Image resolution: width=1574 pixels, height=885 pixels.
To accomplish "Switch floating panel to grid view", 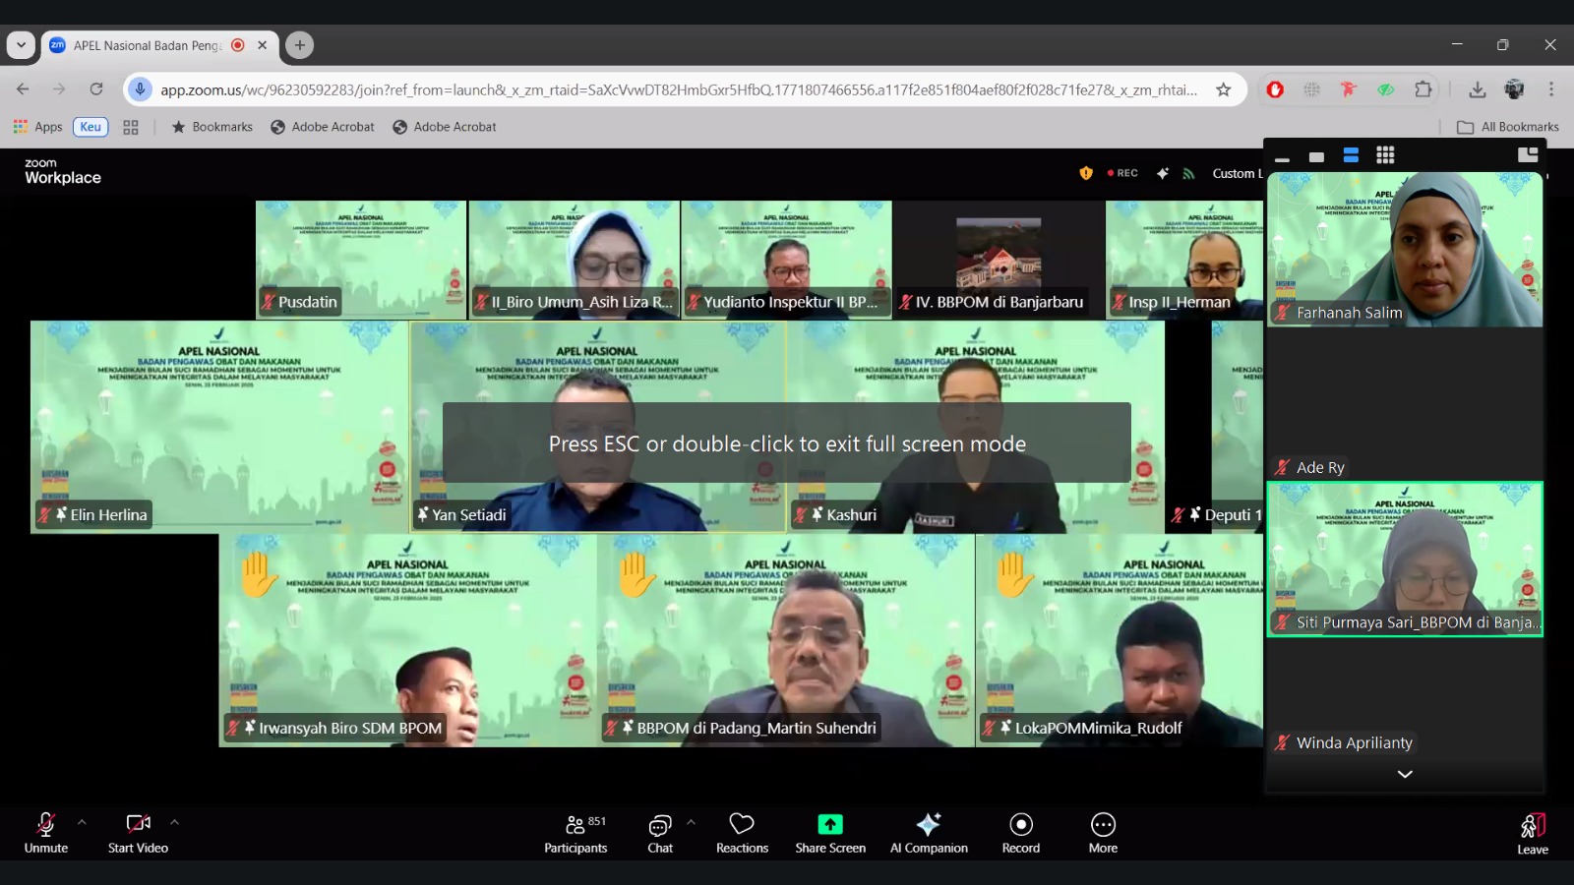I will click(x=1385, y=155).
